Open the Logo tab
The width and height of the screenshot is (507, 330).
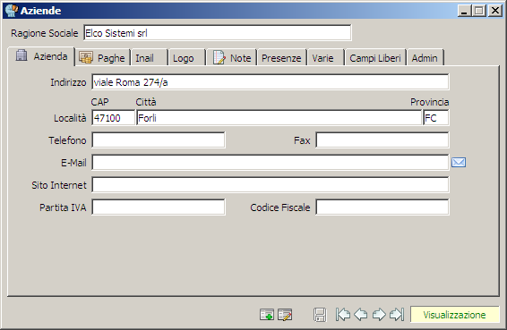pos(186,58)
